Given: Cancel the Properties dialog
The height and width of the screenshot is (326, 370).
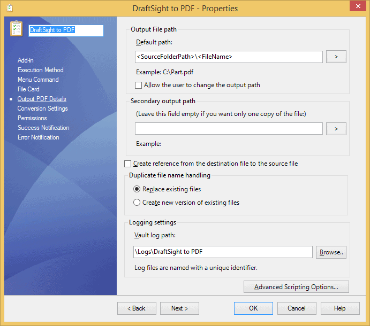Looking at the screenshot, I should coord(297,308).
